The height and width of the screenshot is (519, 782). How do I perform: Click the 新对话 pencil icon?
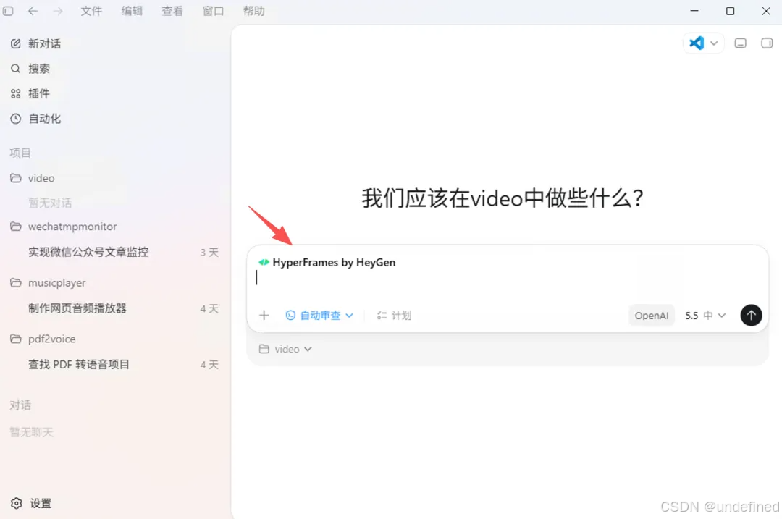click(16, 44)
